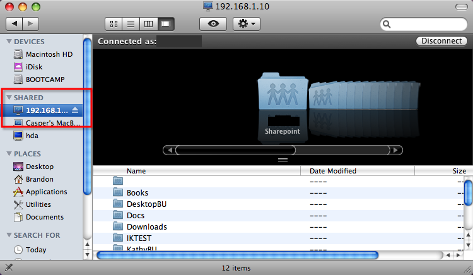Screen dimensions: 473x275
Task: Click the Cover Flow resize handle
Action: 283,160
